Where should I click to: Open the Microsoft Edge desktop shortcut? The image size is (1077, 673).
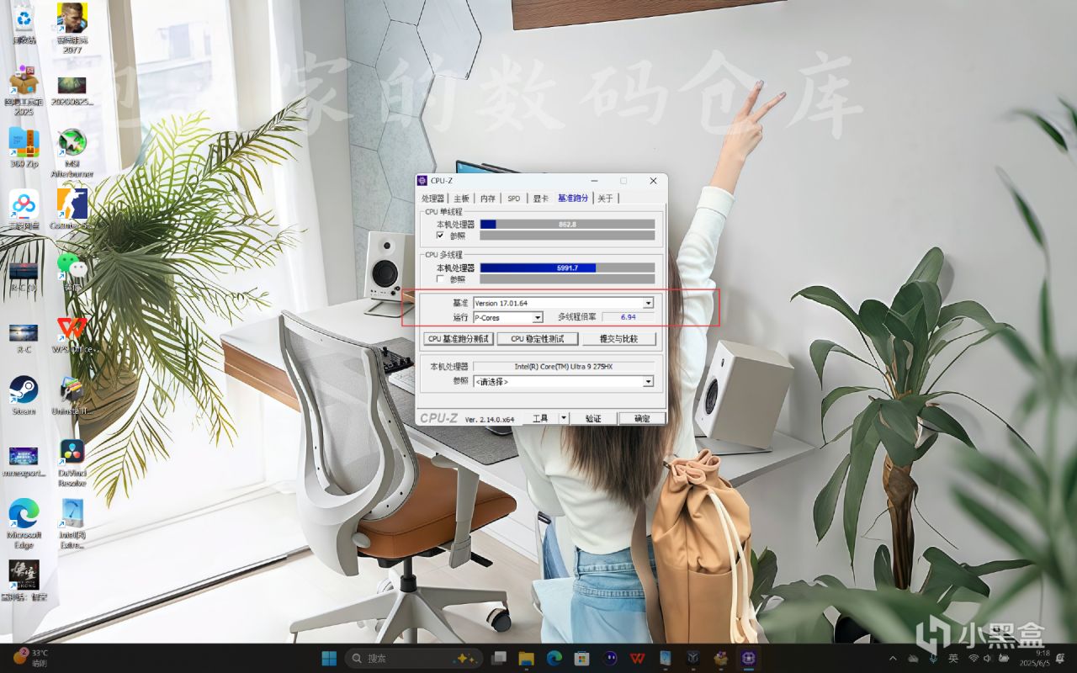click(24, 523)
